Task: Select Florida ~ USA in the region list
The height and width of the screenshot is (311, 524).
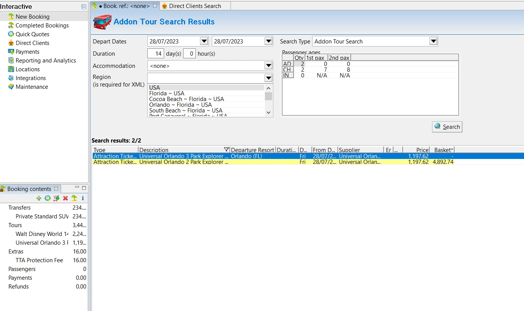Action: 206,93
